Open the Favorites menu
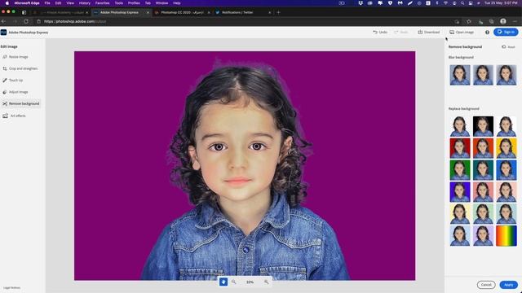 [102, 3]
